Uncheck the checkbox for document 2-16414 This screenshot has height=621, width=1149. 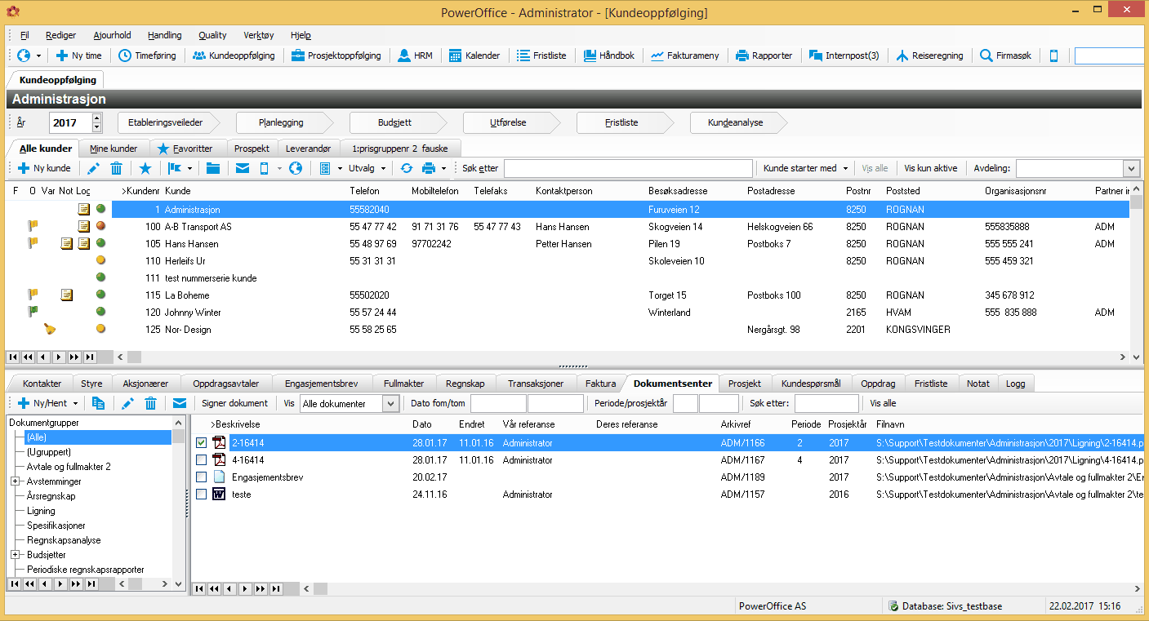pyautogui.click(x=202, y=442)
